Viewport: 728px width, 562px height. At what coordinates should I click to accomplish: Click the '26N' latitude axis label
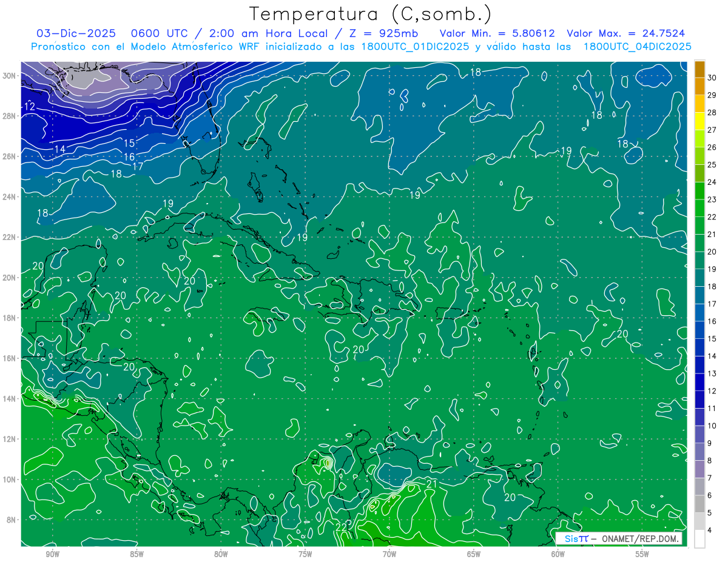[x=10, y=156]
